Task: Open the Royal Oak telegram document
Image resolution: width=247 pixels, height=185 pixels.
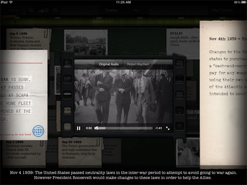Action: point(24,95)
